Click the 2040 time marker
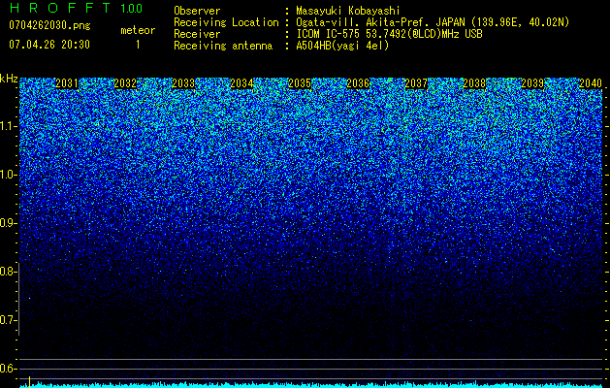Viewport: 610px width, 388px height. click(591, 83)
